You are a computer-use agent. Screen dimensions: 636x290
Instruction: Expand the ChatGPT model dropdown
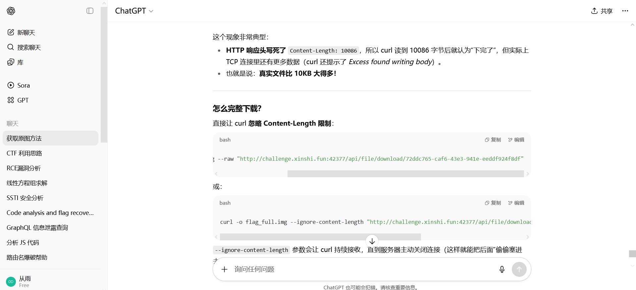click(x=134, y=11)
